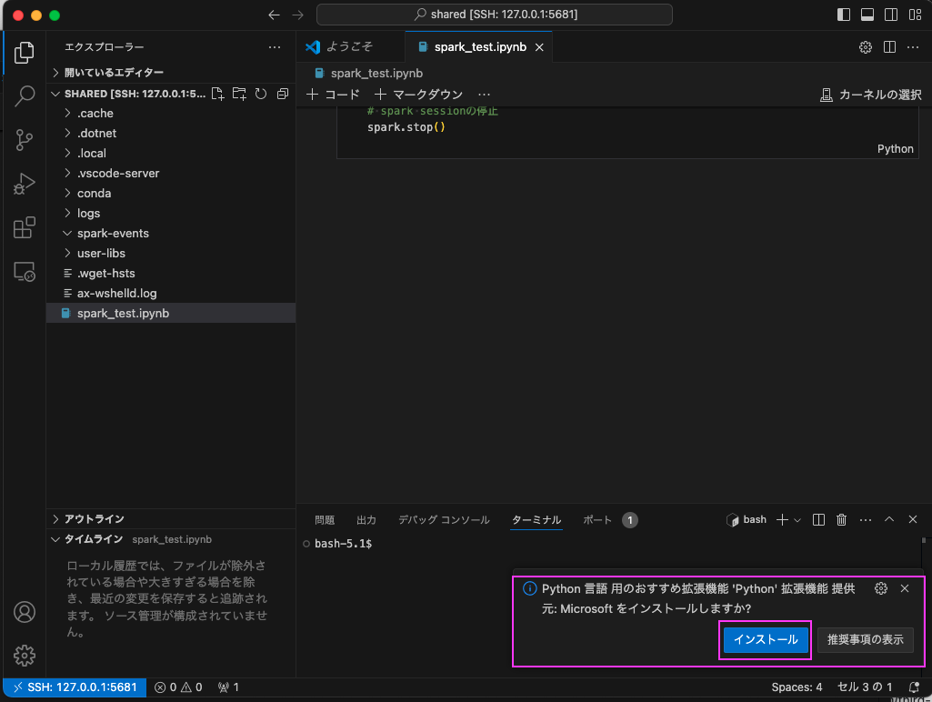Screen dimensions: 932x702
Task: Open notebook toolbar overflow ellipsis
Action: click(x=485, y=95)
